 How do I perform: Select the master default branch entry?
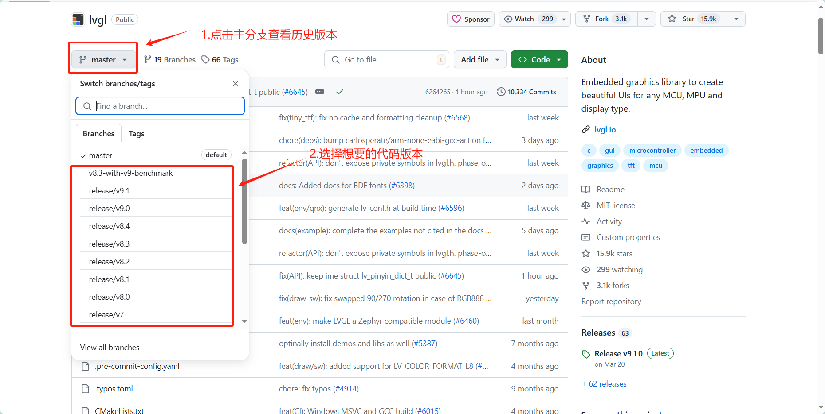(156, 155)
